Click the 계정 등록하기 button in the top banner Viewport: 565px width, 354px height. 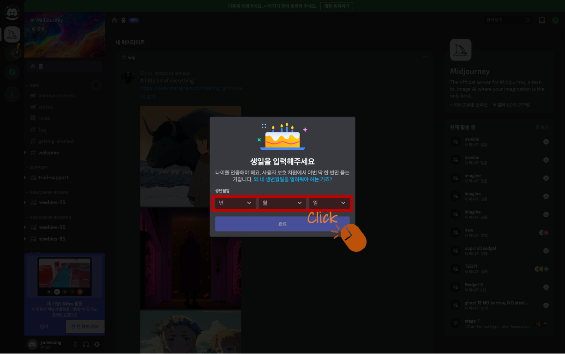tap(337, 6)
